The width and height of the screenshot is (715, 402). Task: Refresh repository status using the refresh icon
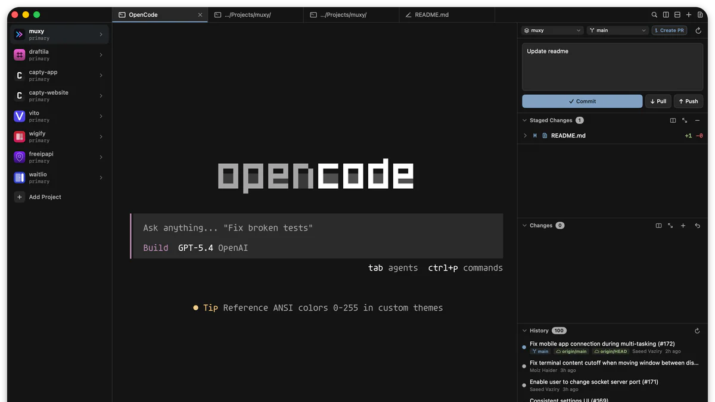(698, 30)
